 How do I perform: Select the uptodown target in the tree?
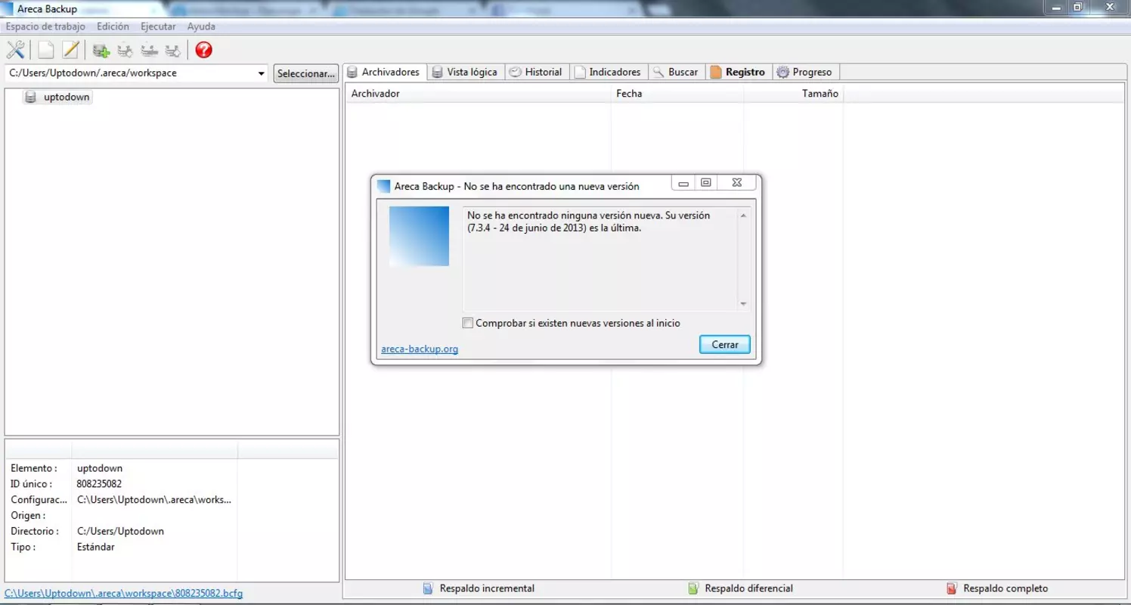pyautogui.click(x=67, y=98)
